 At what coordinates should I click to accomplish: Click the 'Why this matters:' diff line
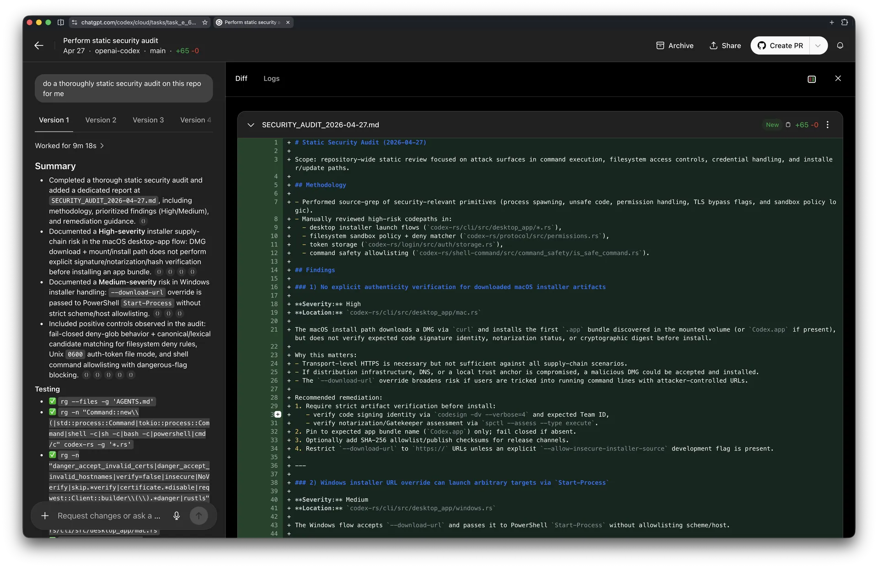pos(326,355)
